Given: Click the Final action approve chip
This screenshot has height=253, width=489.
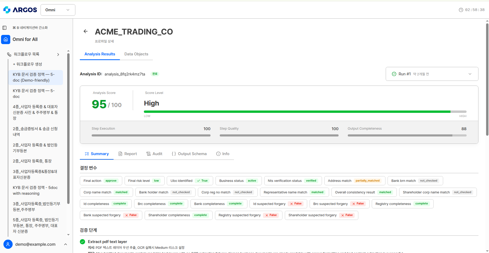Looking at the screenshot, I should coord(101,181).
